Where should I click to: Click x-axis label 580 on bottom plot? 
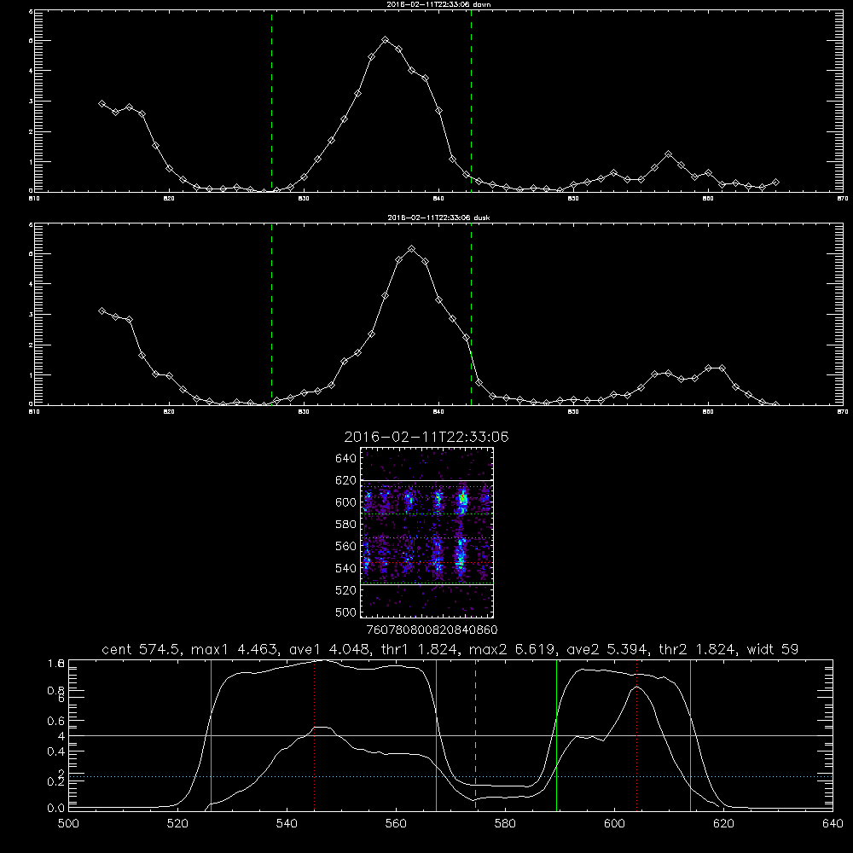505,823
